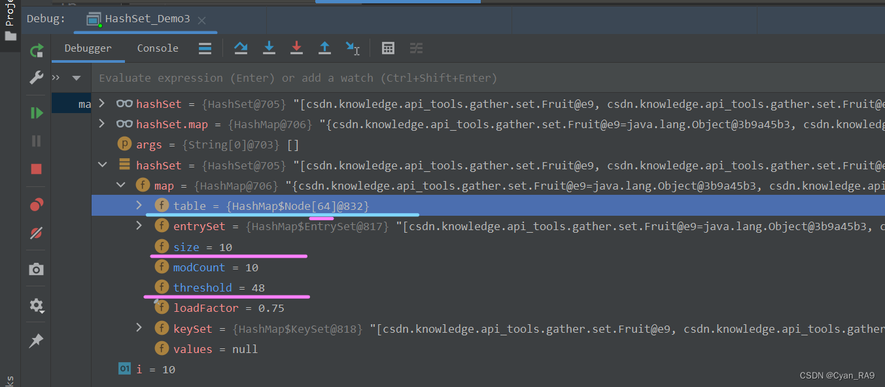
Task: Toggle Mute Breakpoints
Action: pos(37,233)
